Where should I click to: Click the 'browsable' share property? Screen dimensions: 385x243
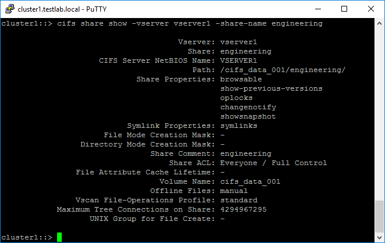[241, 79]
